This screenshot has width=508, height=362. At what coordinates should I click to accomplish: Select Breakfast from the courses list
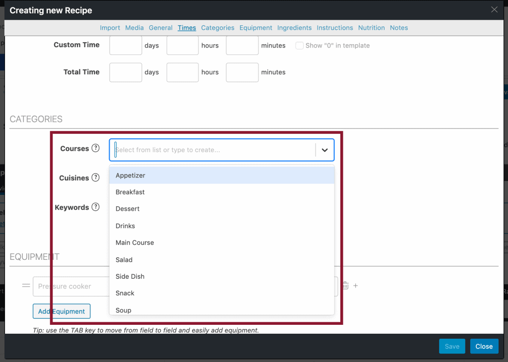pos(222,192)
